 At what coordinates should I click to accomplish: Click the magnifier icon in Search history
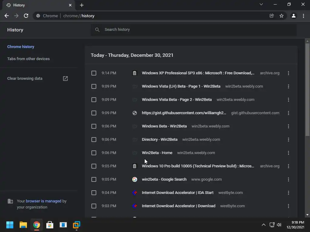point(97,30)
